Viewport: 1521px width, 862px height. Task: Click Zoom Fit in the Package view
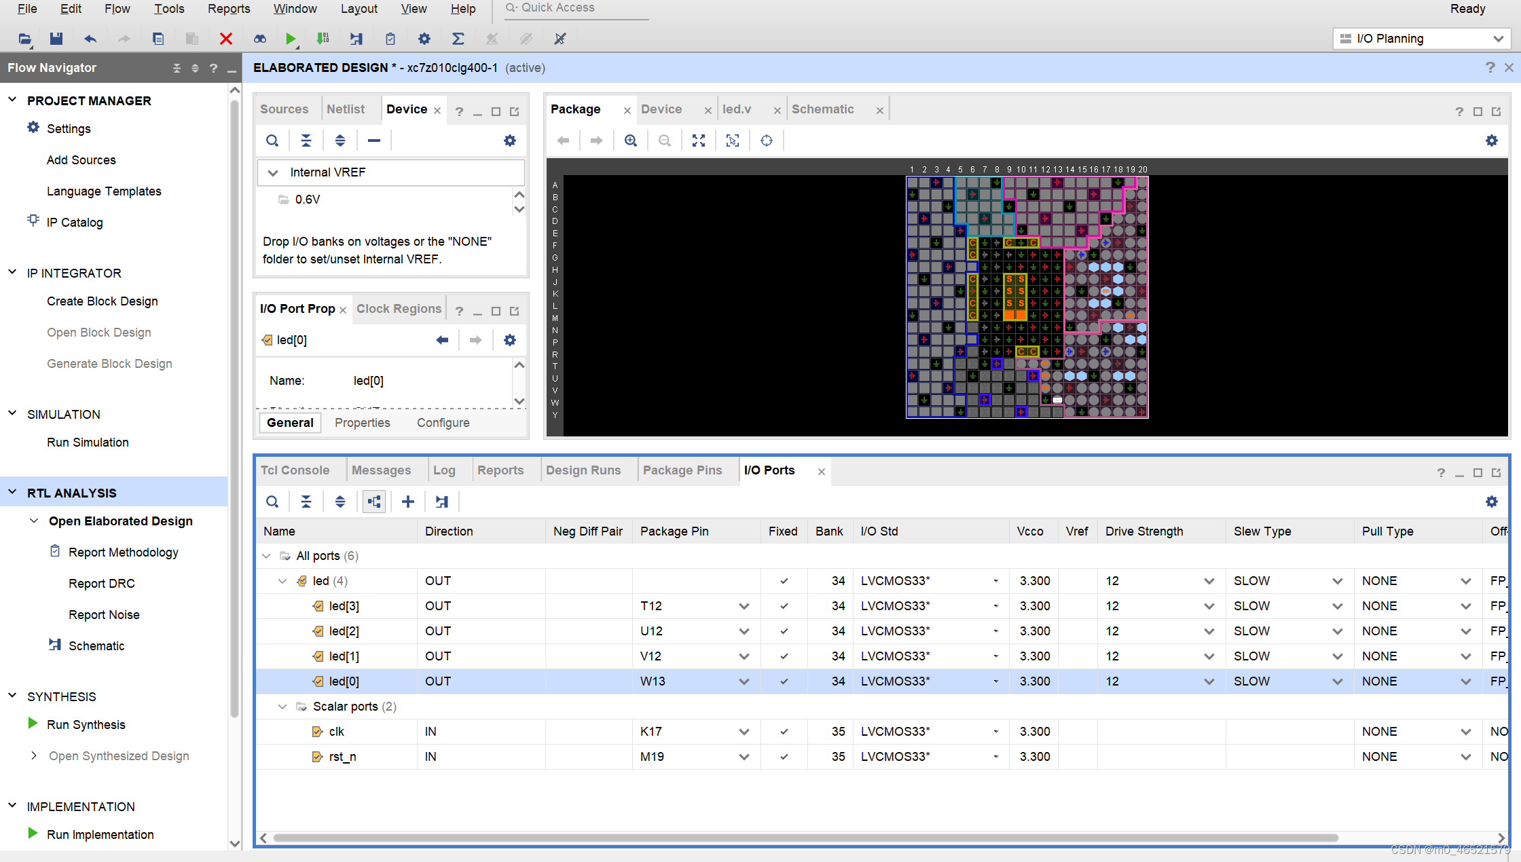pyautogui.click(x=699, y=140)
